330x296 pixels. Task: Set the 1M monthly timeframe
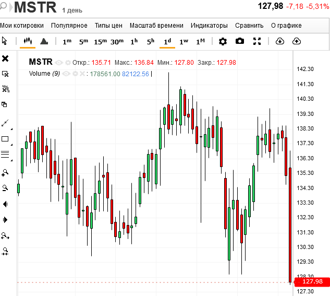point(200,42)
